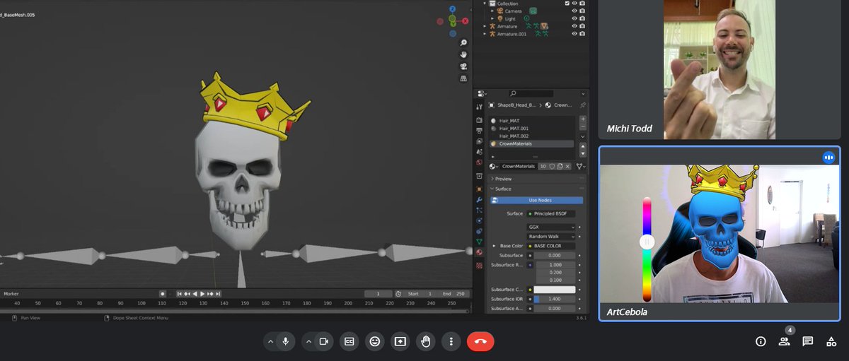Toggle the use preview range clock icon

pos(399,293)
